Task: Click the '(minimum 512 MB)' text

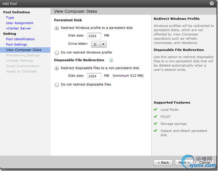Action: point(128,76)
